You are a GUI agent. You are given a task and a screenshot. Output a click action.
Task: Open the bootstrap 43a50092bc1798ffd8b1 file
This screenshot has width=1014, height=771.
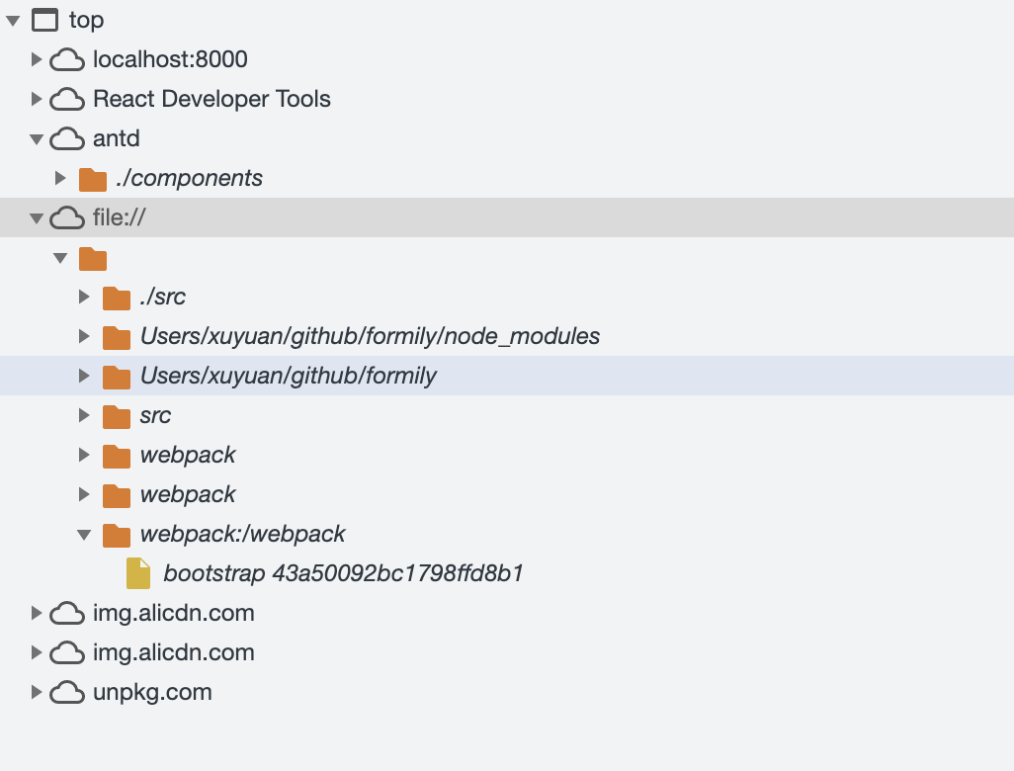click(343, 573)
